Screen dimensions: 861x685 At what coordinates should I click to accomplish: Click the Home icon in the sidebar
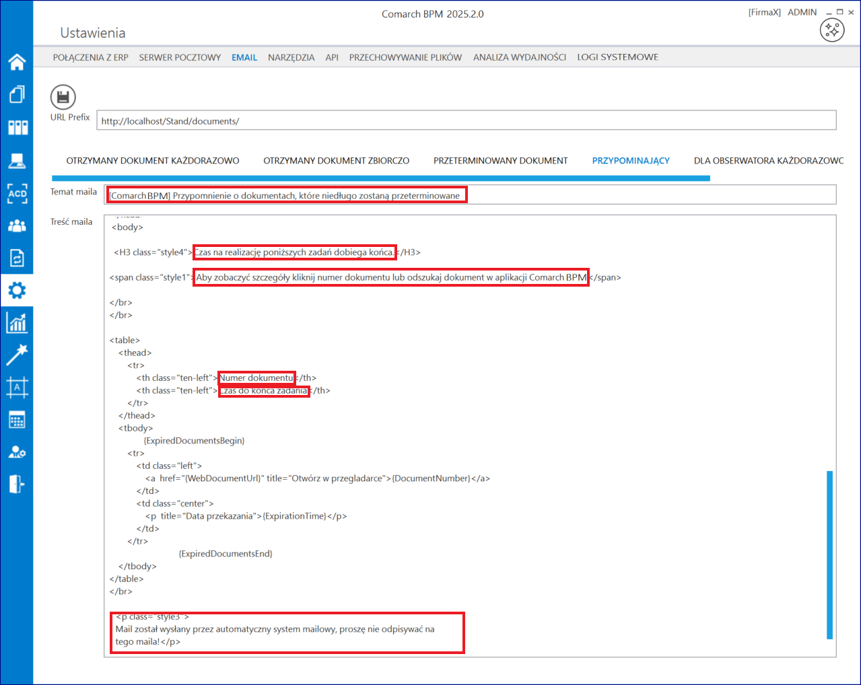pos(17,62)
